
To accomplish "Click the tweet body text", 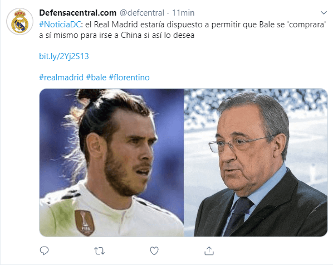I will click(x=183, y=30).
